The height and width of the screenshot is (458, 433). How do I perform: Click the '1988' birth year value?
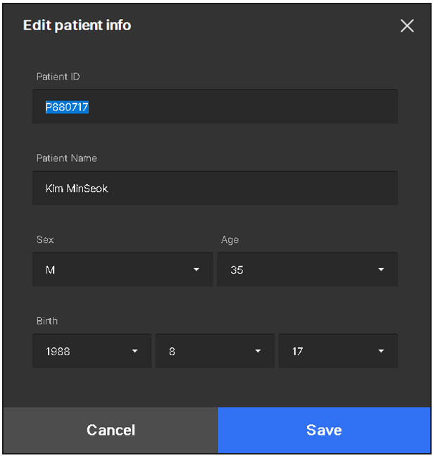pyautogui.click(x=58, y=351)
